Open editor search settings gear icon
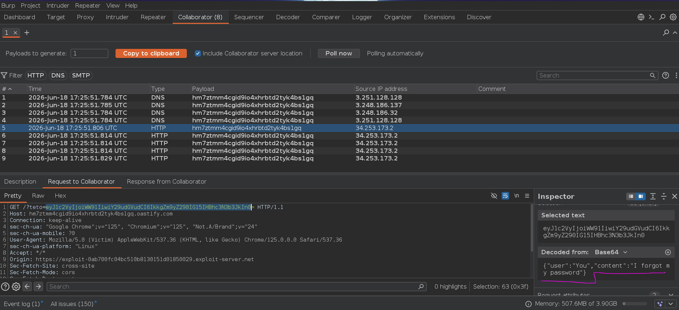 click(x=16, y=287)
